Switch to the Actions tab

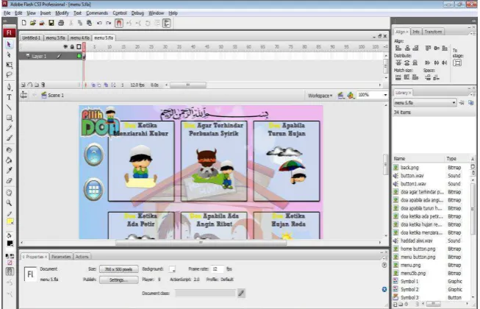(82, 257)
